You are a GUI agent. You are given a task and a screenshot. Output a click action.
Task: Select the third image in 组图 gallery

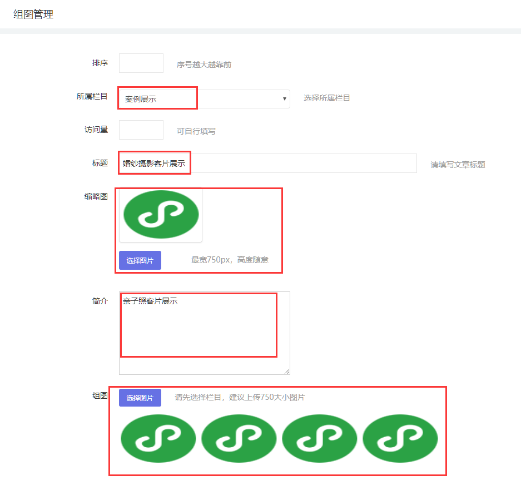pos(320,438)
